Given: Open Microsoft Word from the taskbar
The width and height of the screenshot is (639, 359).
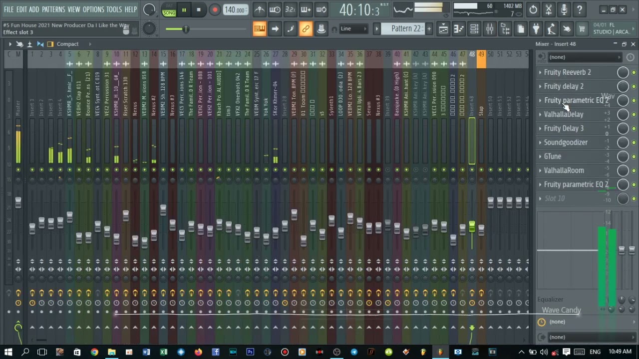Looking at the screenshot, I should [x=146, y=352].
